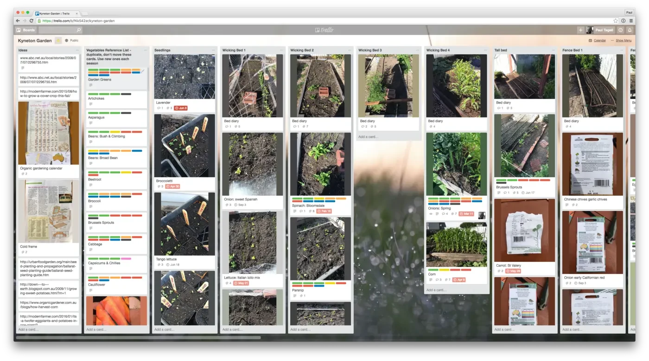Open the Chrome hamburger menu

[x=631, y=21]
